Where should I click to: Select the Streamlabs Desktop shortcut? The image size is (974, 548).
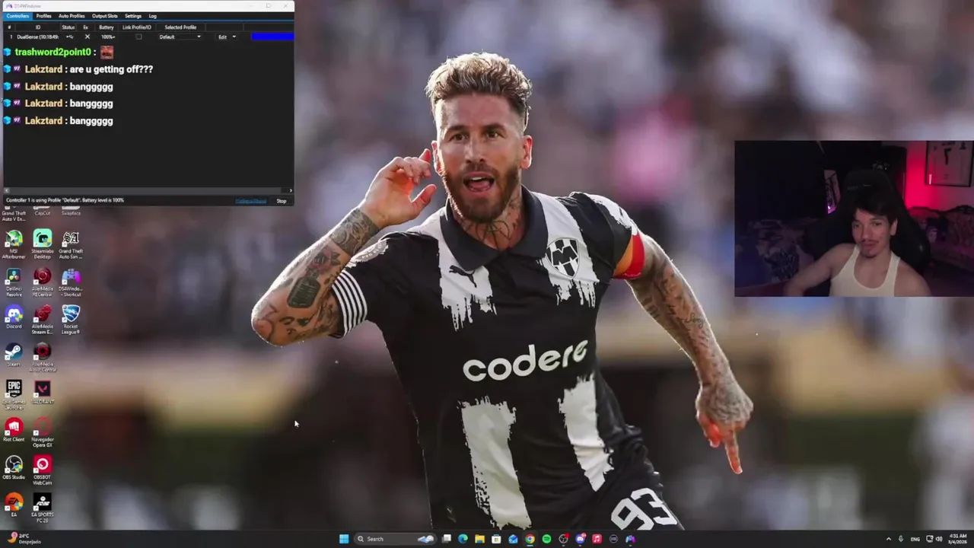click(x=43, y=245)
